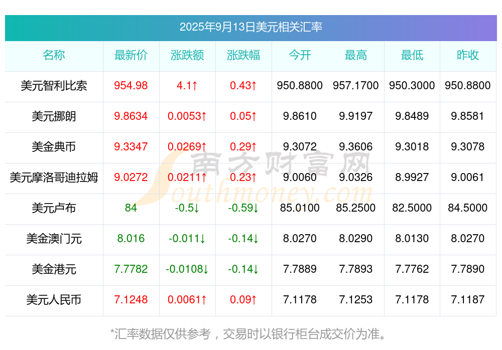The height and width of the screenshot is (350, 502).
Task: Click latest price 954.98
Action: (131, 85)
